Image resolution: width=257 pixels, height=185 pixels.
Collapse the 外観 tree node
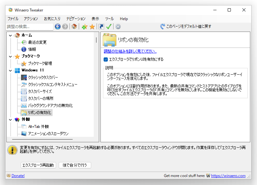(10, 120)
